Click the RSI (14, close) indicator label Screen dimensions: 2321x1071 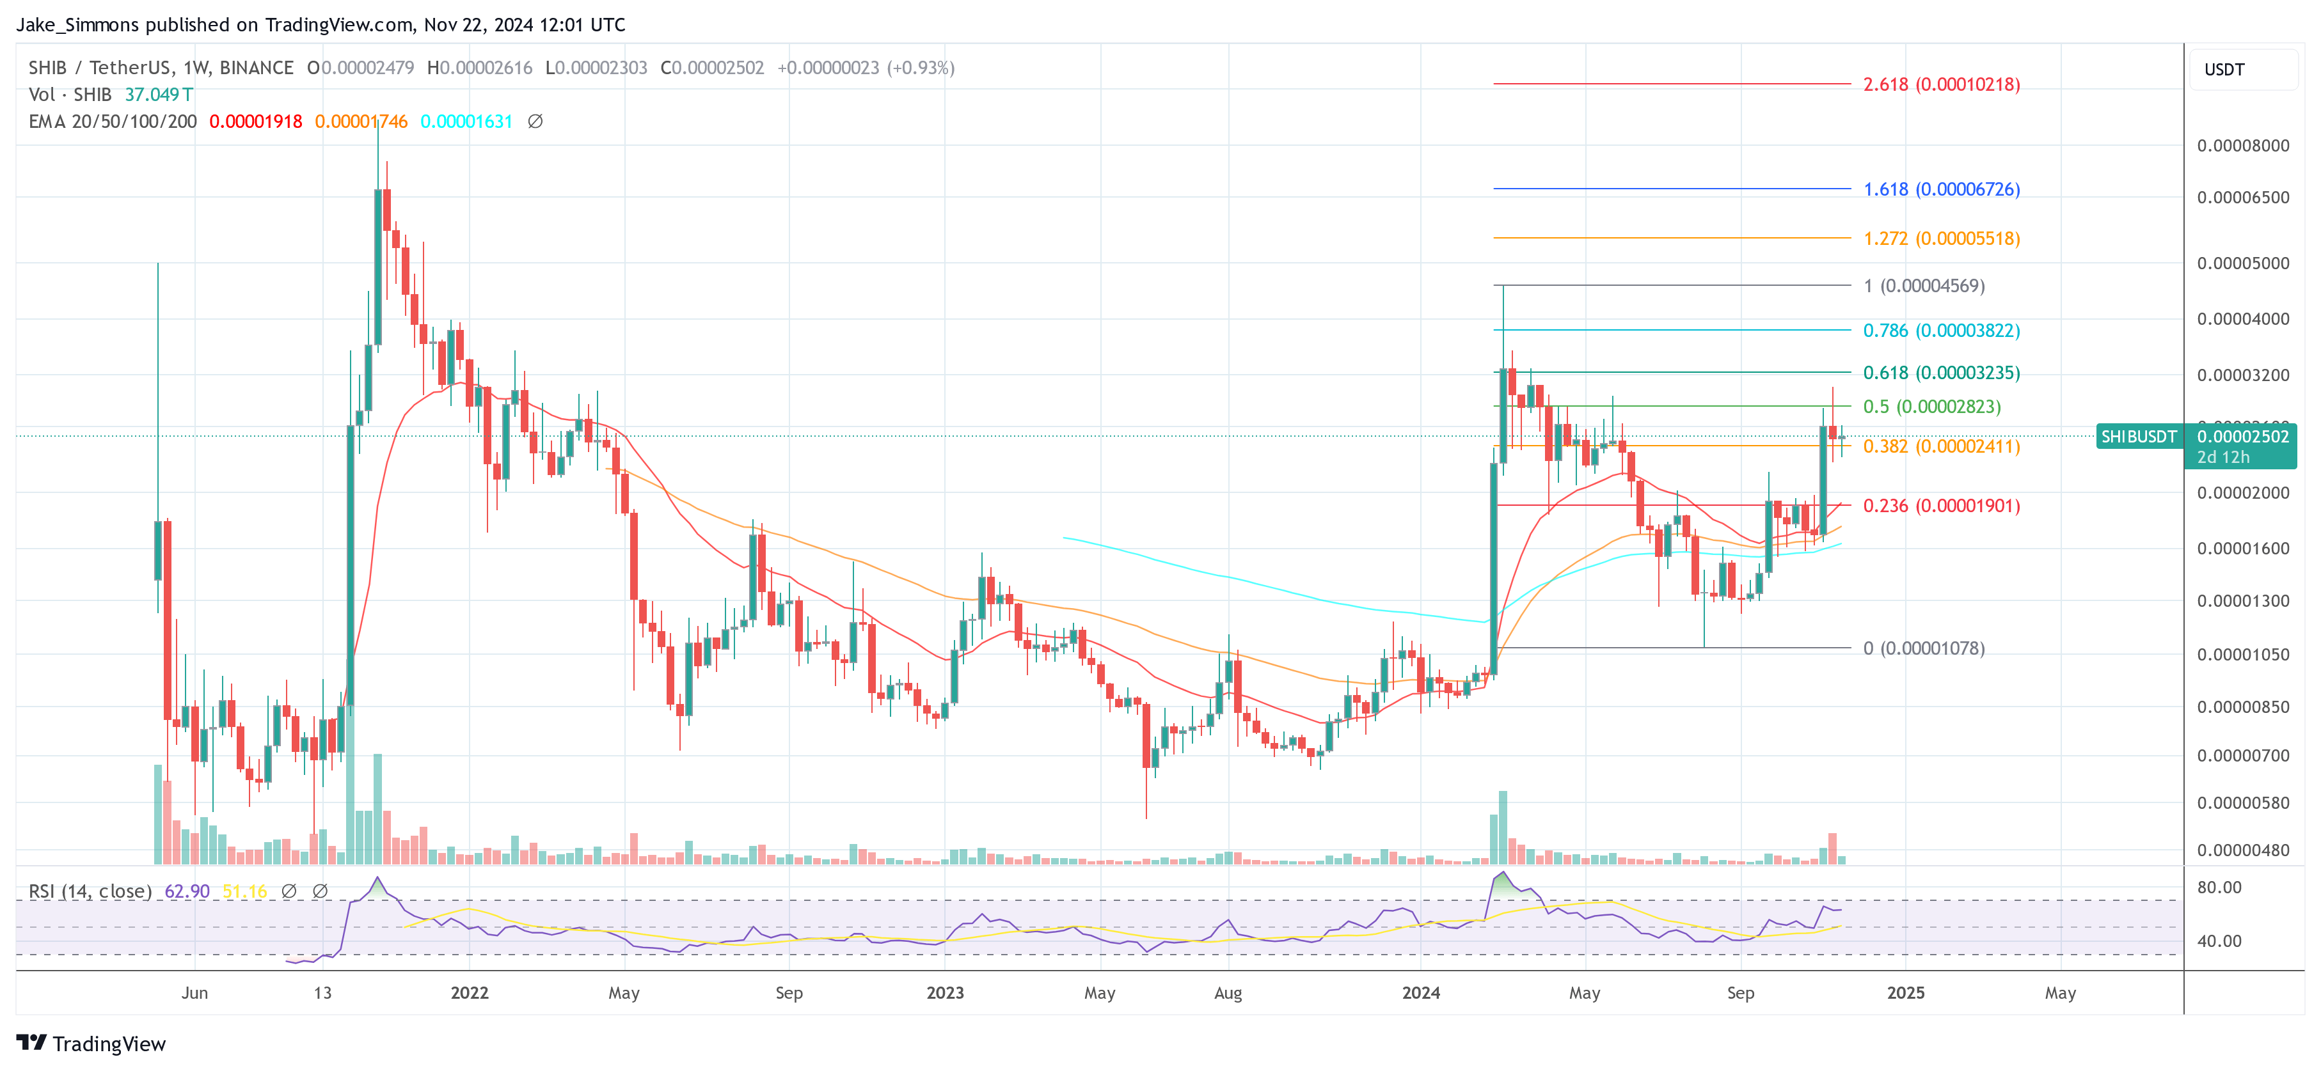(x=90, y=891)
